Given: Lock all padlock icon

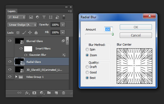Looking at the screenshot, I should coord(36,32).
